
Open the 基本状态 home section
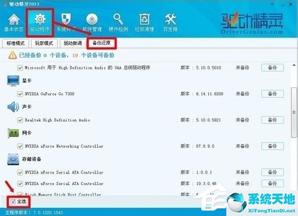(14, 23)
